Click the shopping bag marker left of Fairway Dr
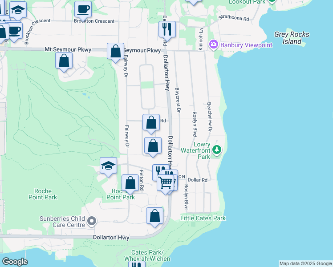 [x=64, y=61]
